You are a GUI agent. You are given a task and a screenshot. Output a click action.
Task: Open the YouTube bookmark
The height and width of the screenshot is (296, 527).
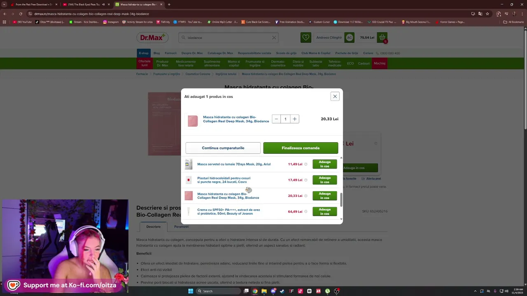click(22, 22)
